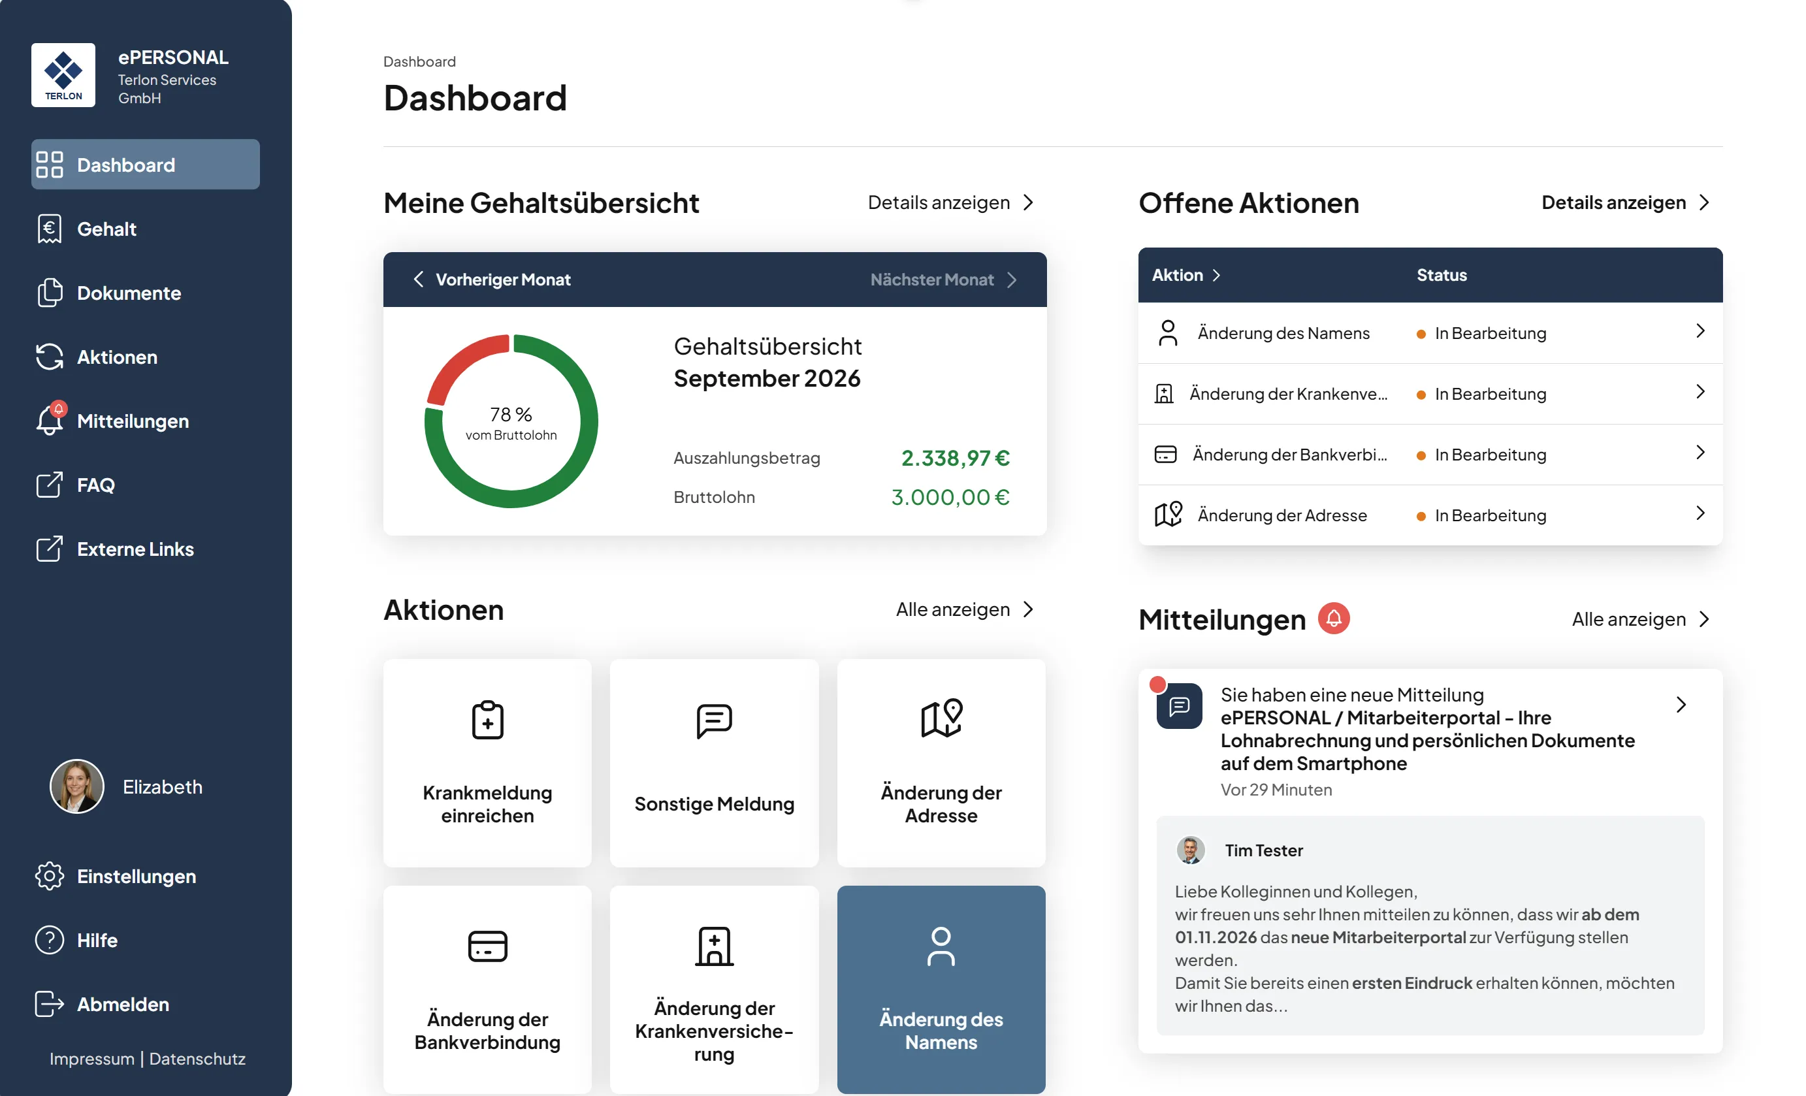Click the message chat icon with red dot
The width and height of the screenshot is (1806, 1096).
1178,705
